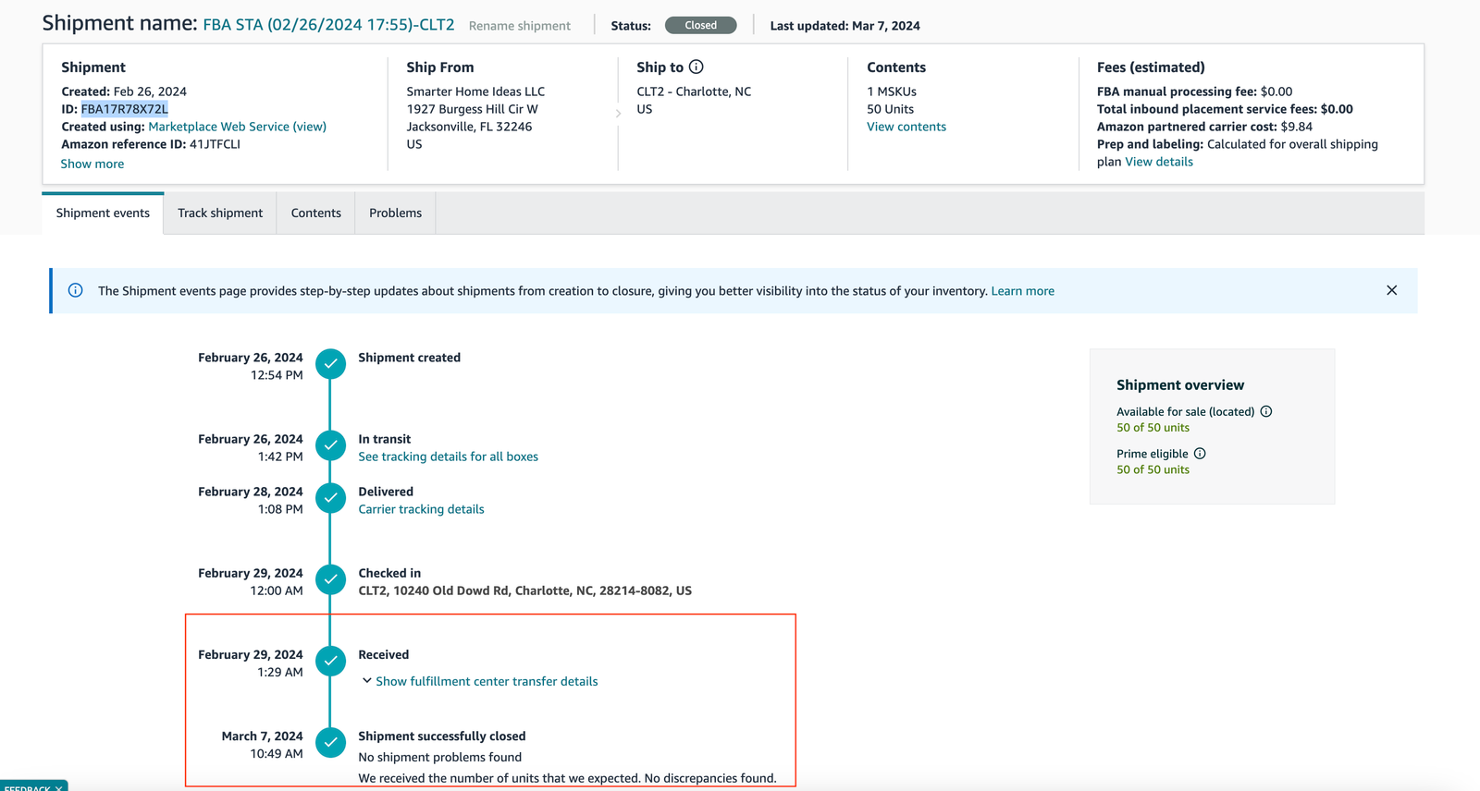The height and width of the screenshot is (791, 1480).
Task: Click the 1 MSKUs contents text
Action: pos(892,91)
